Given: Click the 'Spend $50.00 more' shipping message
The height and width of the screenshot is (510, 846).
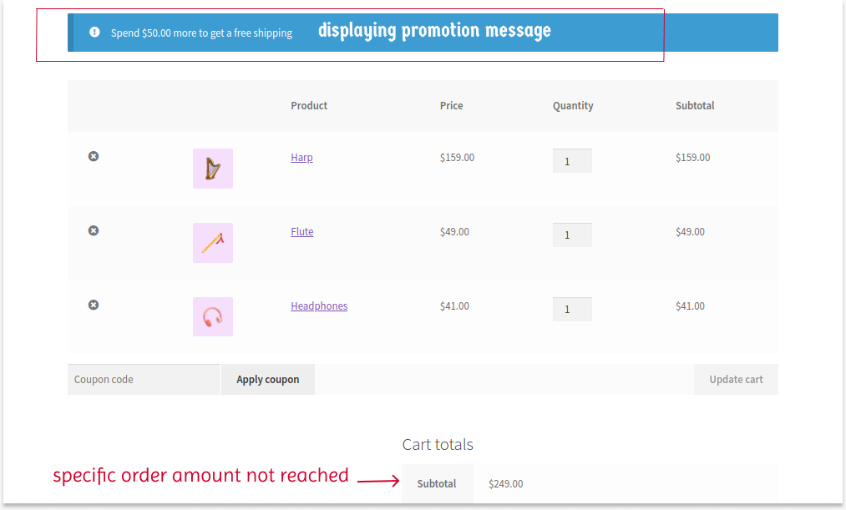Looking at the screenshot, I should [x=201, y=33].
